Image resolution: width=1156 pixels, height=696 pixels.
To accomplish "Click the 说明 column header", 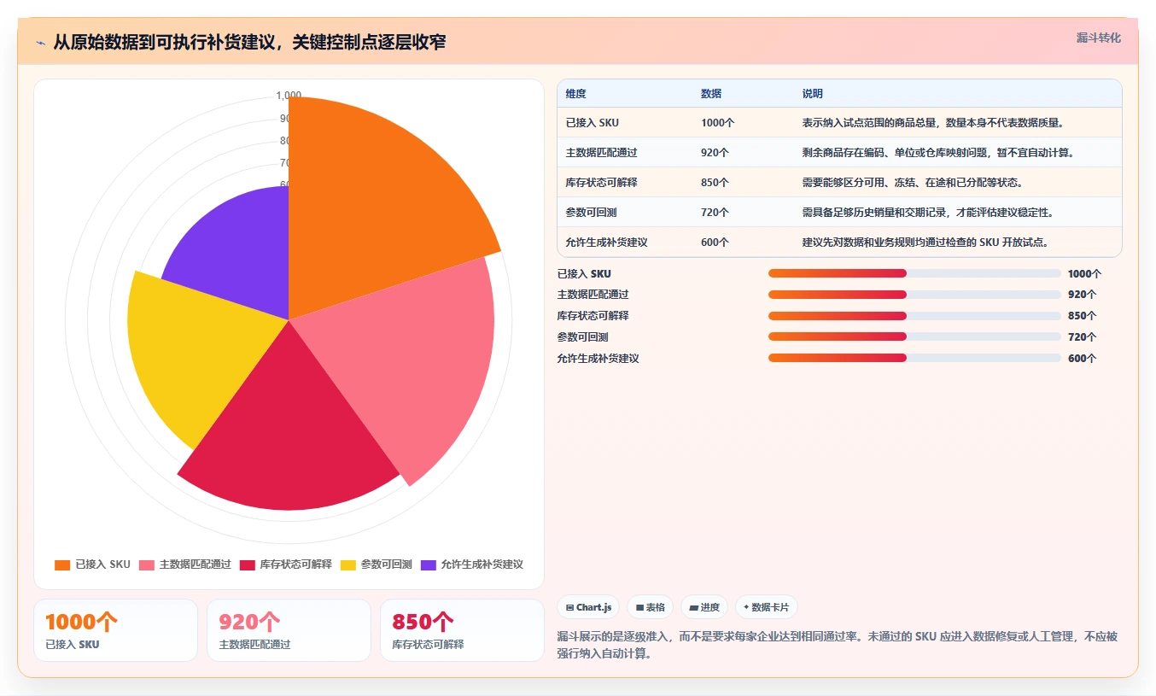I will [x=813, y=93].
